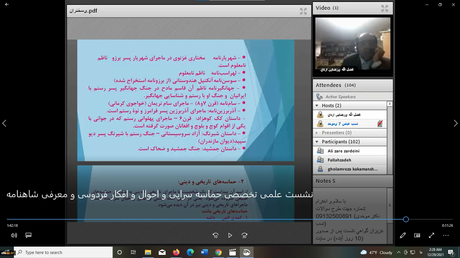Collapse the Hosts (2) group

tap(317, 105)
